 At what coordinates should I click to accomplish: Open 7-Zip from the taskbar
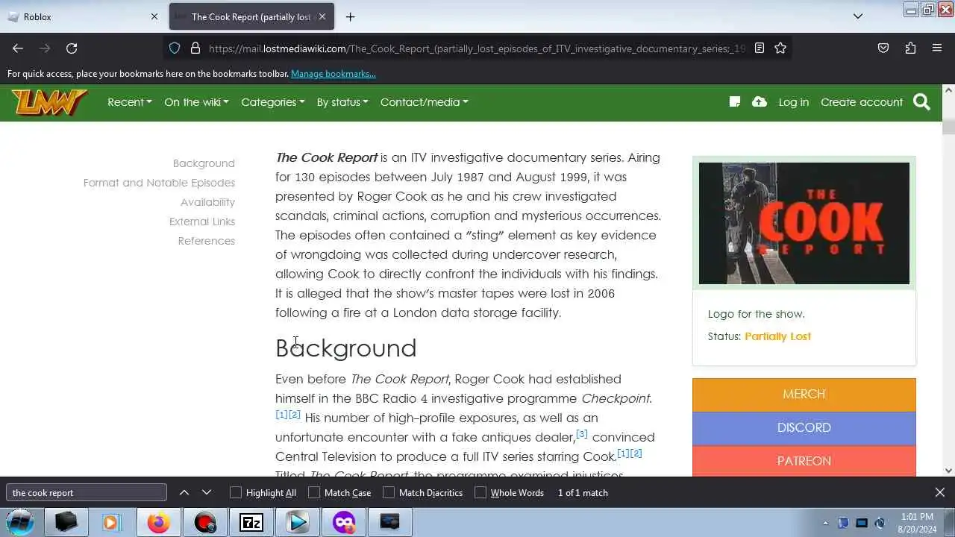click(x=251, y=523)
